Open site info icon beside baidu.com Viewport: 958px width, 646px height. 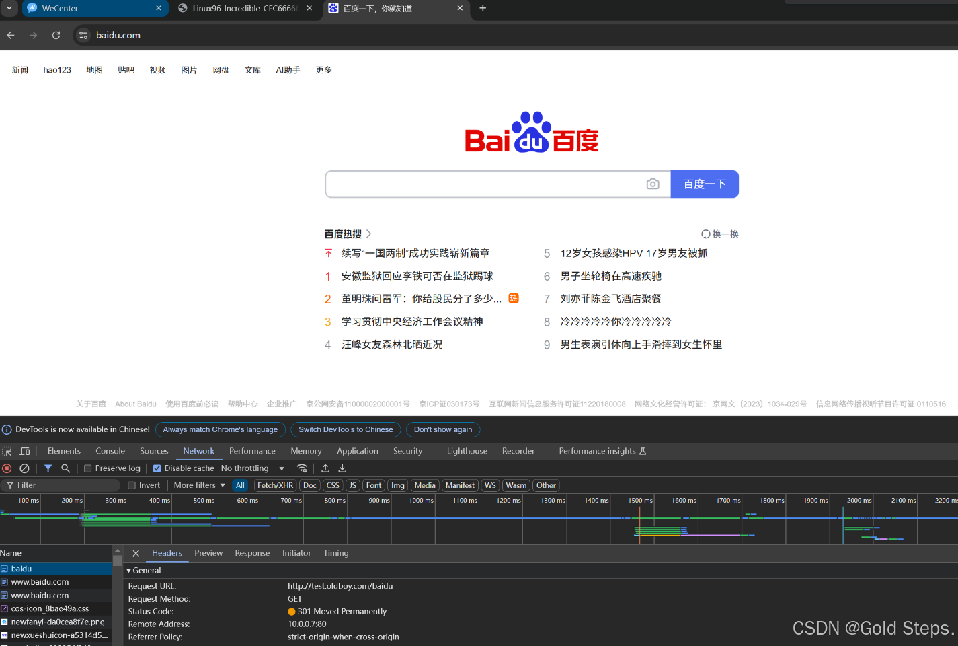tap(83, 35)
